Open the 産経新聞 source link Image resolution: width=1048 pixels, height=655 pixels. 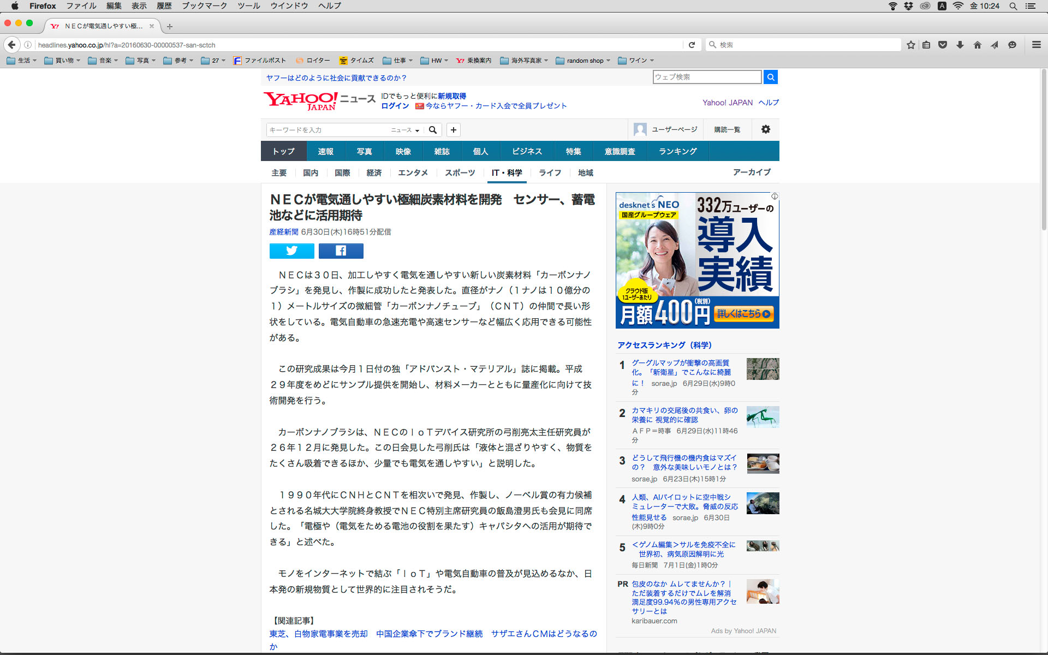tap(283, 232)
